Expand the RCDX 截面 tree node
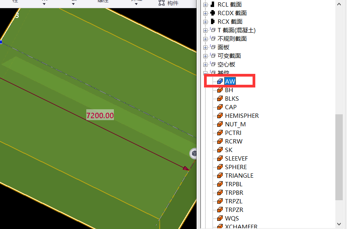Image resolution: width=347 pixels, height=229 pixels. 206,13
